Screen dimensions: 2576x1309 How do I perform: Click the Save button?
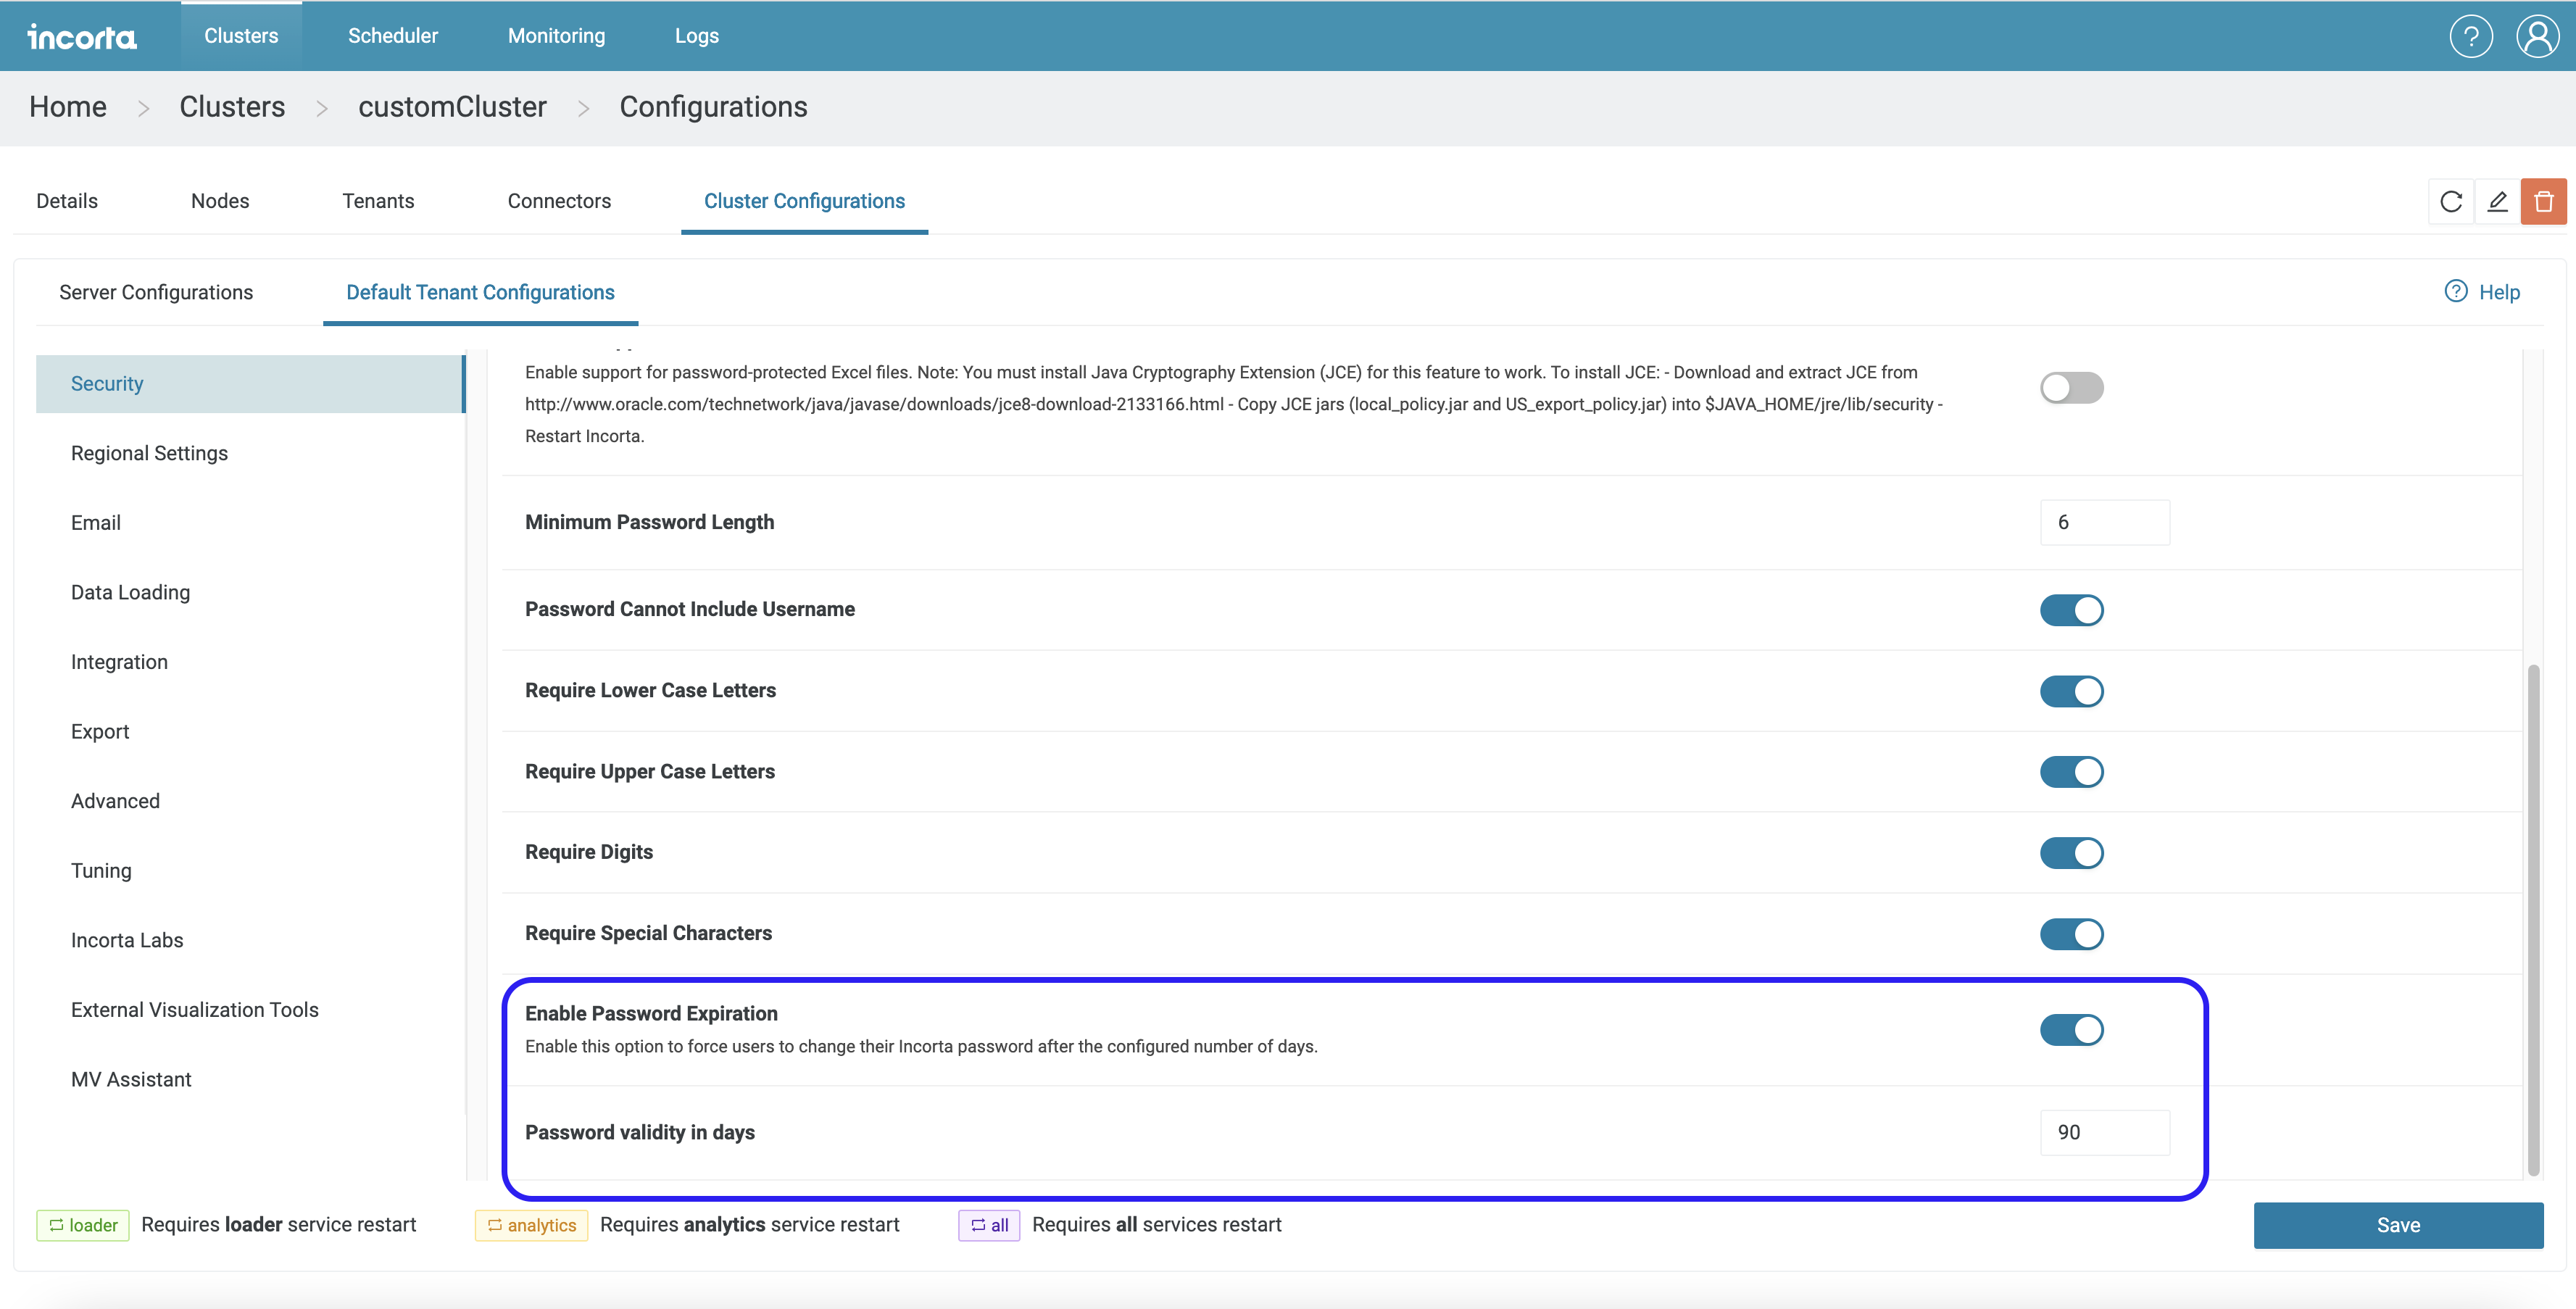pos(2397,1225)
